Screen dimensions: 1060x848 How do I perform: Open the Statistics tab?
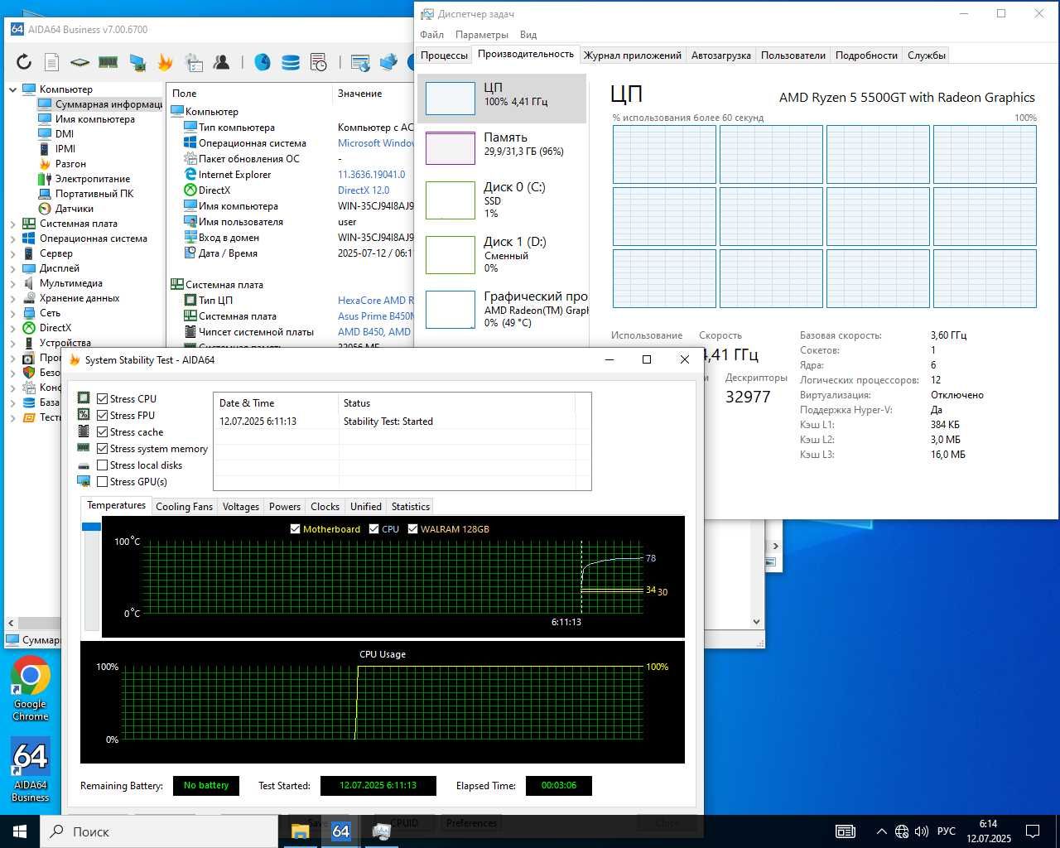[411, 507]
